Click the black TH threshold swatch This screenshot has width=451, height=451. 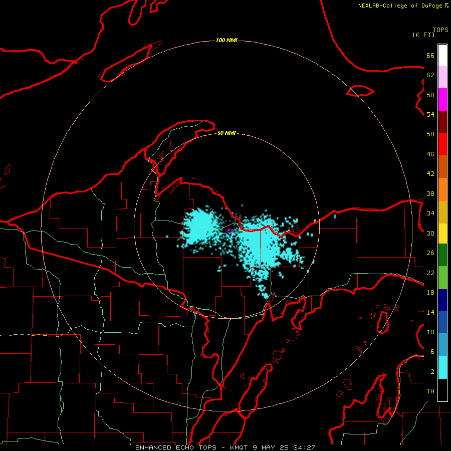click(x=442, y=390)
